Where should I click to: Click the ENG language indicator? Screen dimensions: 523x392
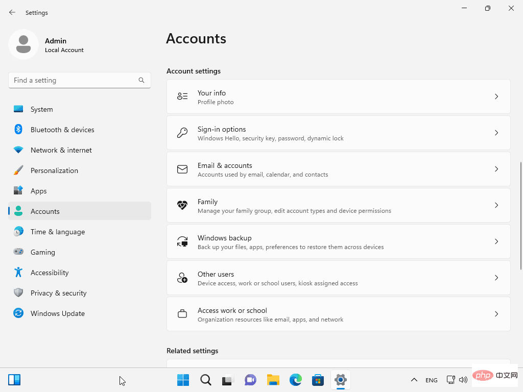(431, 380)
